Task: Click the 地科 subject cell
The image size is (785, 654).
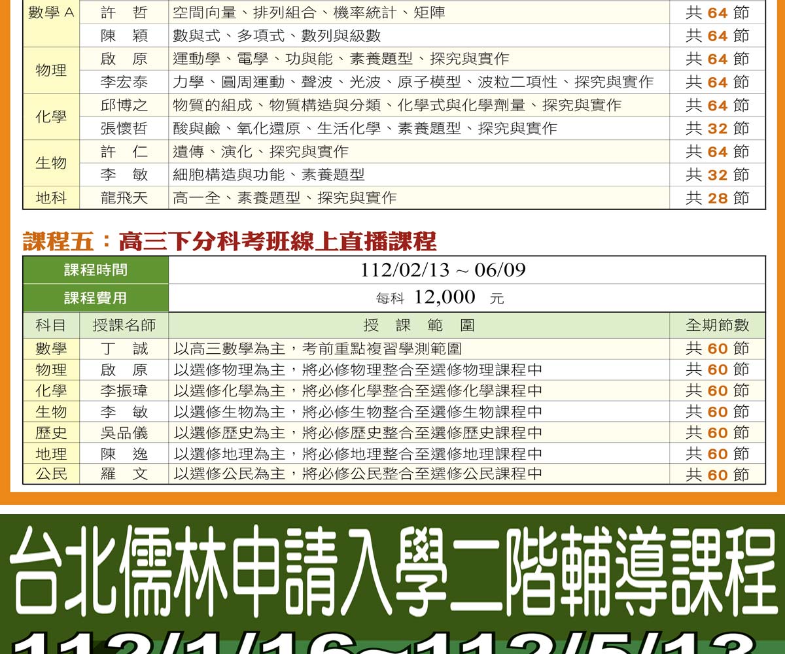Action: point(51,198)
